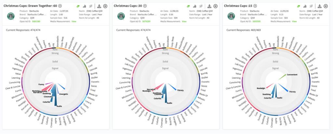Open iSpot Ad ID 5681580 link
The height and width of the screenshot is (134, 333).
point(36,21)
